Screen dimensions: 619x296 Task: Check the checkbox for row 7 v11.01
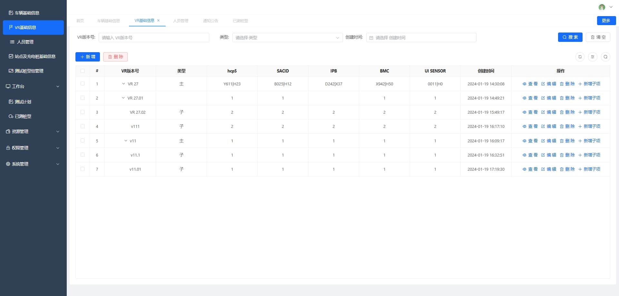(83, 169)
